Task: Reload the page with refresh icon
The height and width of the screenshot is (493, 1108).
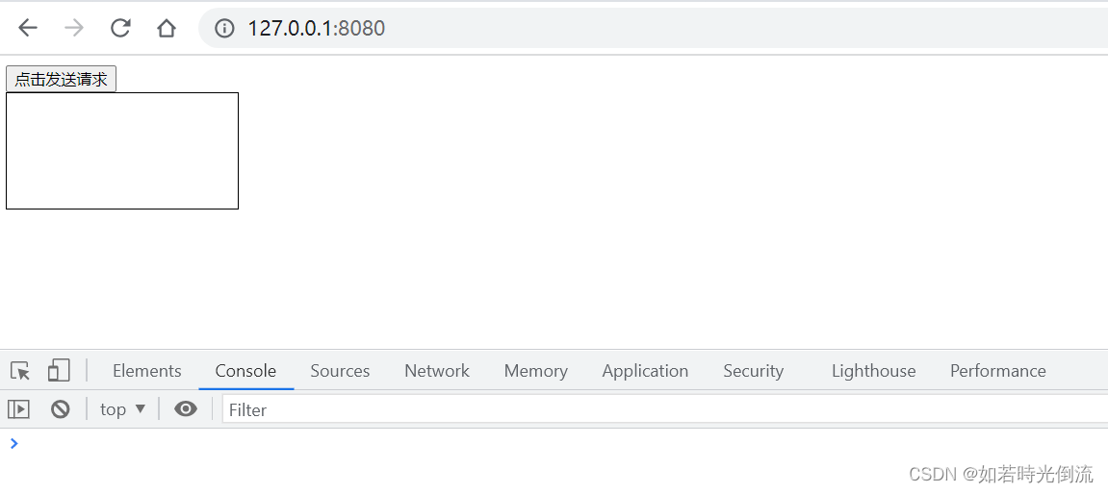Action: pos(121,28)
